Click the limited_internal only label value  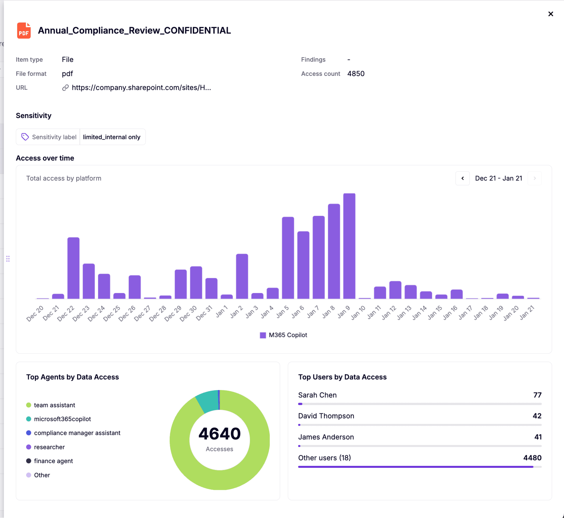click(x=112, y=137)
